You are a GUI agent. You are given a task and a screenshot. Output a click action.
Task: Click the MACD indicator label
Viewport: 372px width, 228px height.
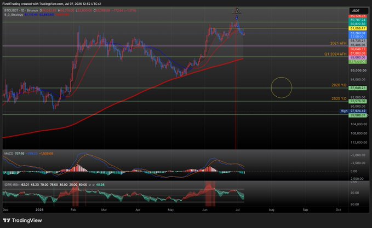pyautogui.click(x=9, y=154)
